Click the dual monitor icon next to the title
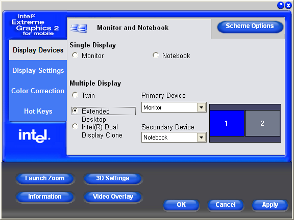 tap(79, 28)
